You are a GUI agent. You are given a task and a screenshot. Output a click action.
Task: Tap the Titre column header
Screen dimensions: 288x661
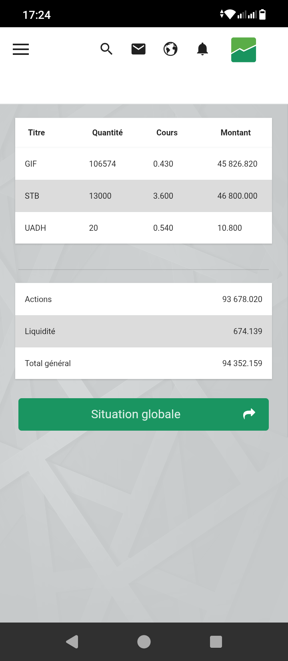[36, 133]
